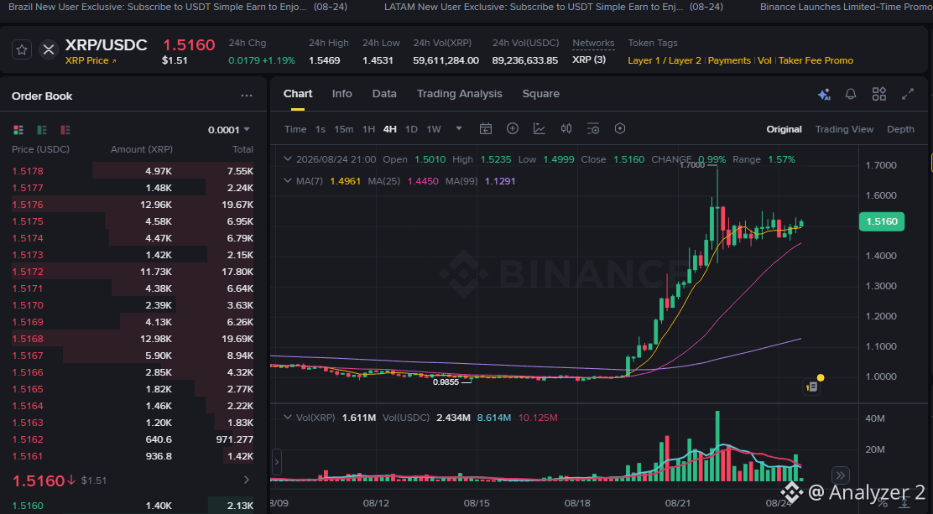The image size is (933, 514).
Task: Expand chart side panel arrow on left edge
Action: click(x=277, y=462)
